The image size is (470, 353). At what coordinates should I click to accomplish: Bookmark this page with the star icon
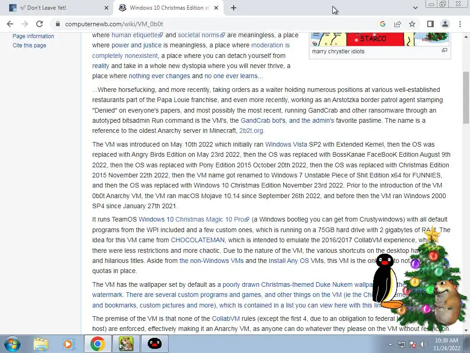[x=412, y=24]
